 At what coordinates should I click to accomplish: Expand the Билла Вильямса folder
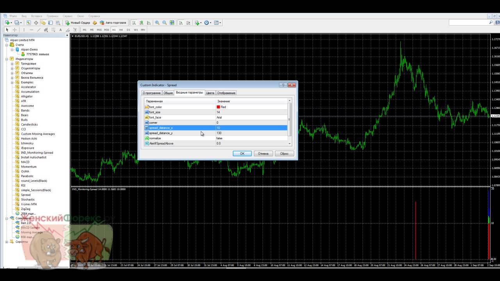pyautogui.click(x=12, y=78)
